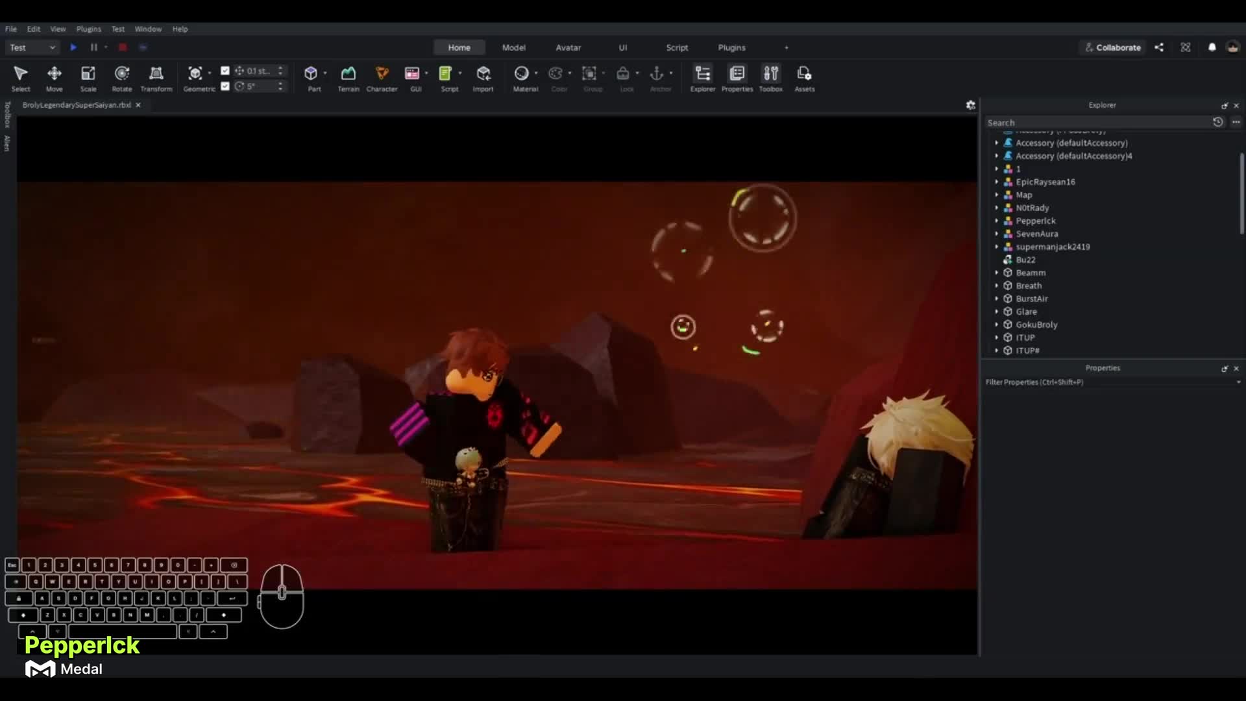Expand the Map model node
1246x701 pixels.
pos(997,195)
